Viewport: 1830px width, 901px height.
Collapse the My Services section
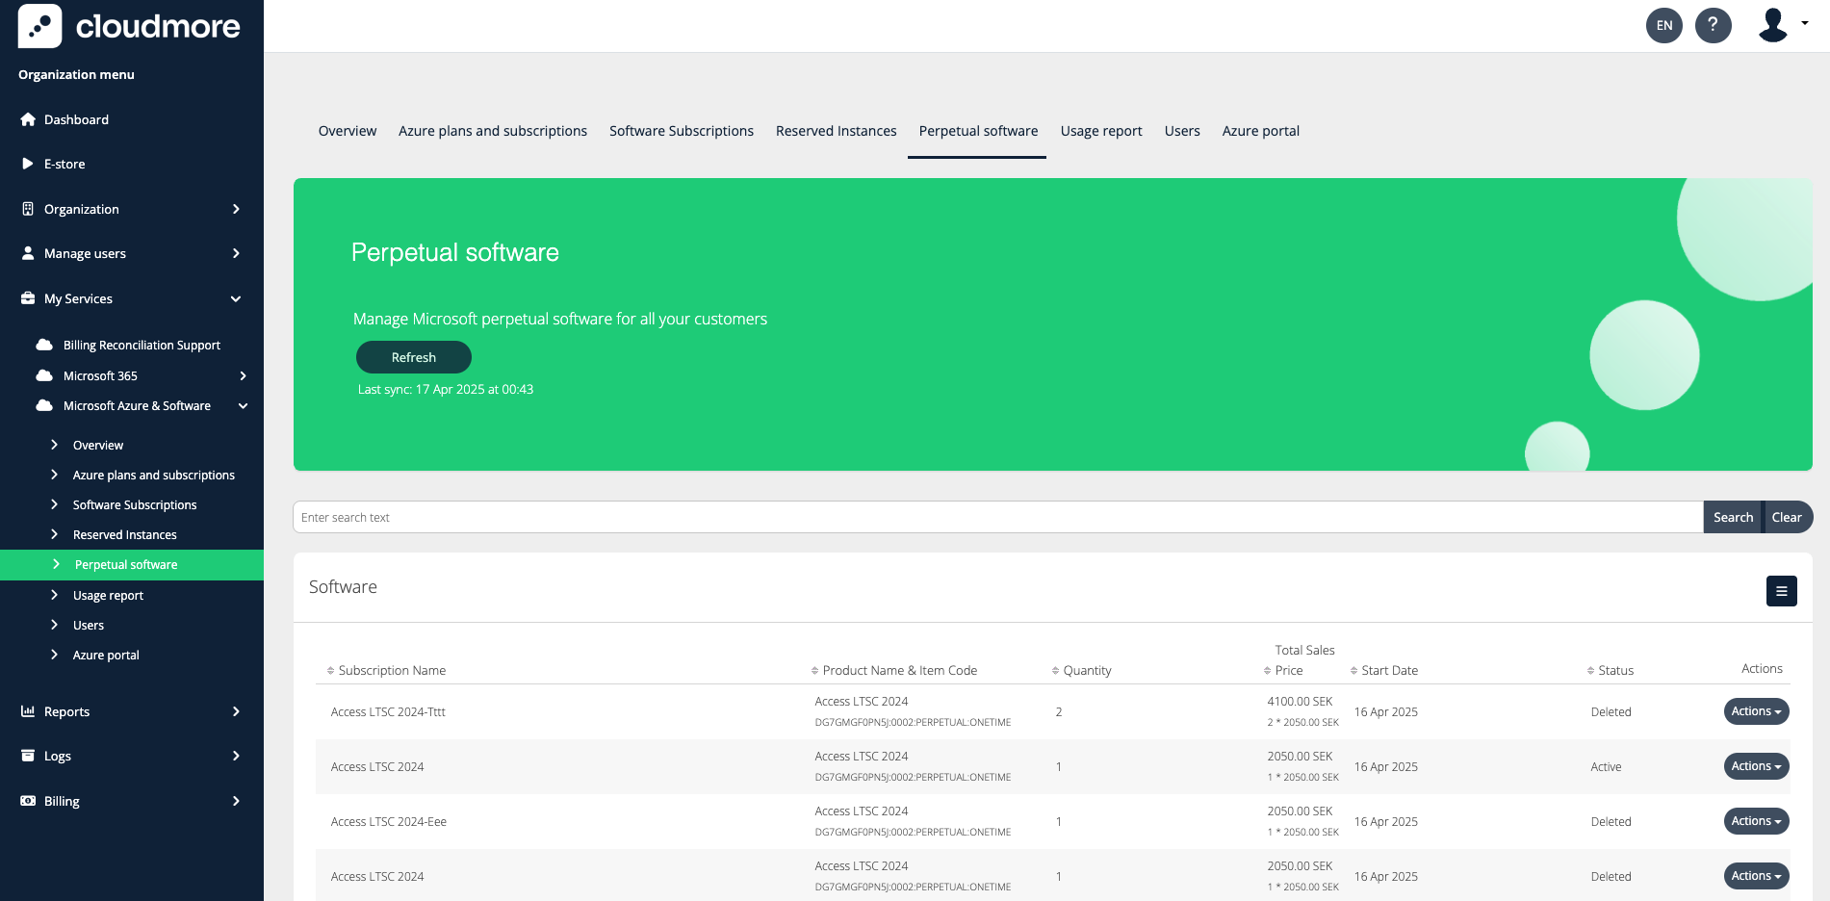coord(236,298)
